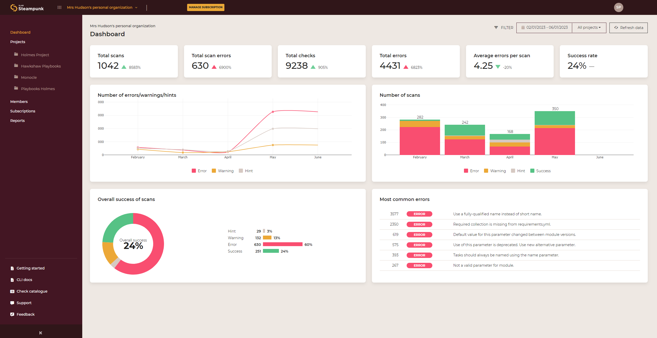657x338 pixels.
Task: Click the Support chat bubble icon
Action: pyautogui.click(x=12, y=303)
